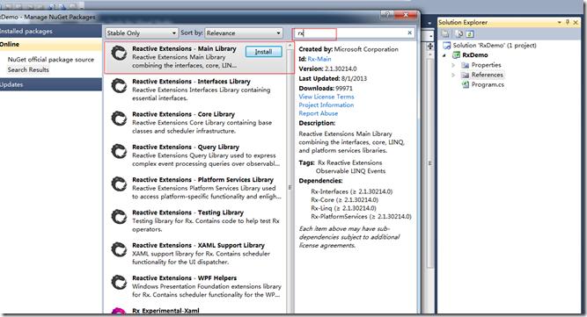Click Show All Files icon in Solution Explorer
Viewport: 587px width, 317px height.
[x=459, y=34]
